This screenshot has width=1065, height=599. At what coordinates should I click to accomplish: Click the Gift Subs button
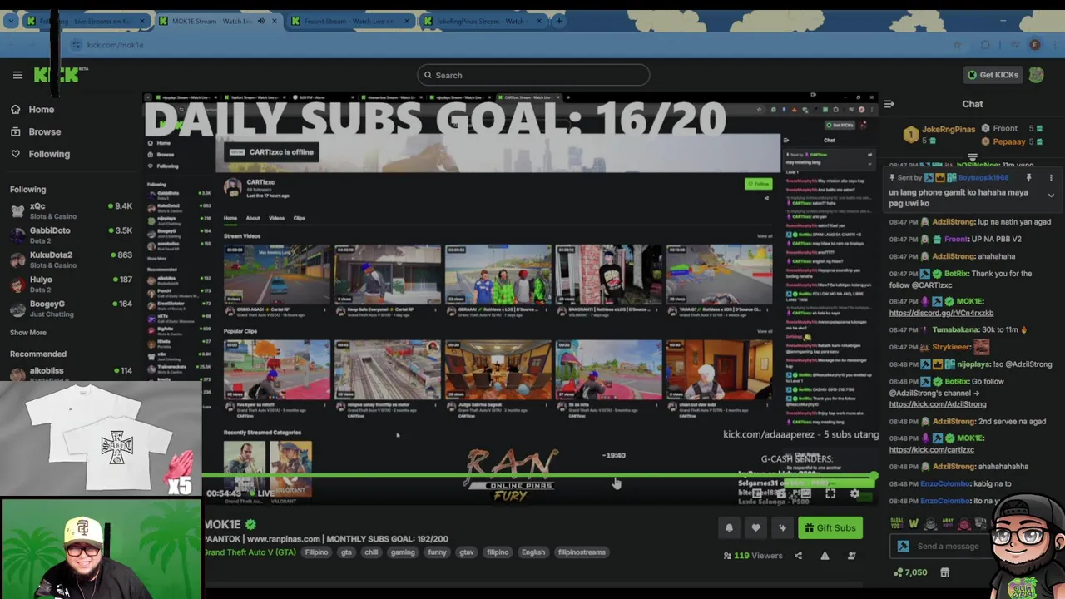[x=830, y=527]
